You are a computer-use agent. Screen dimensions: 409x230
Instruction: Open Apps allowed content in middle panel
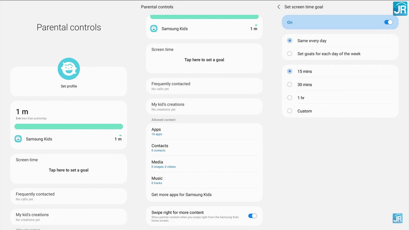click(204, 131)
